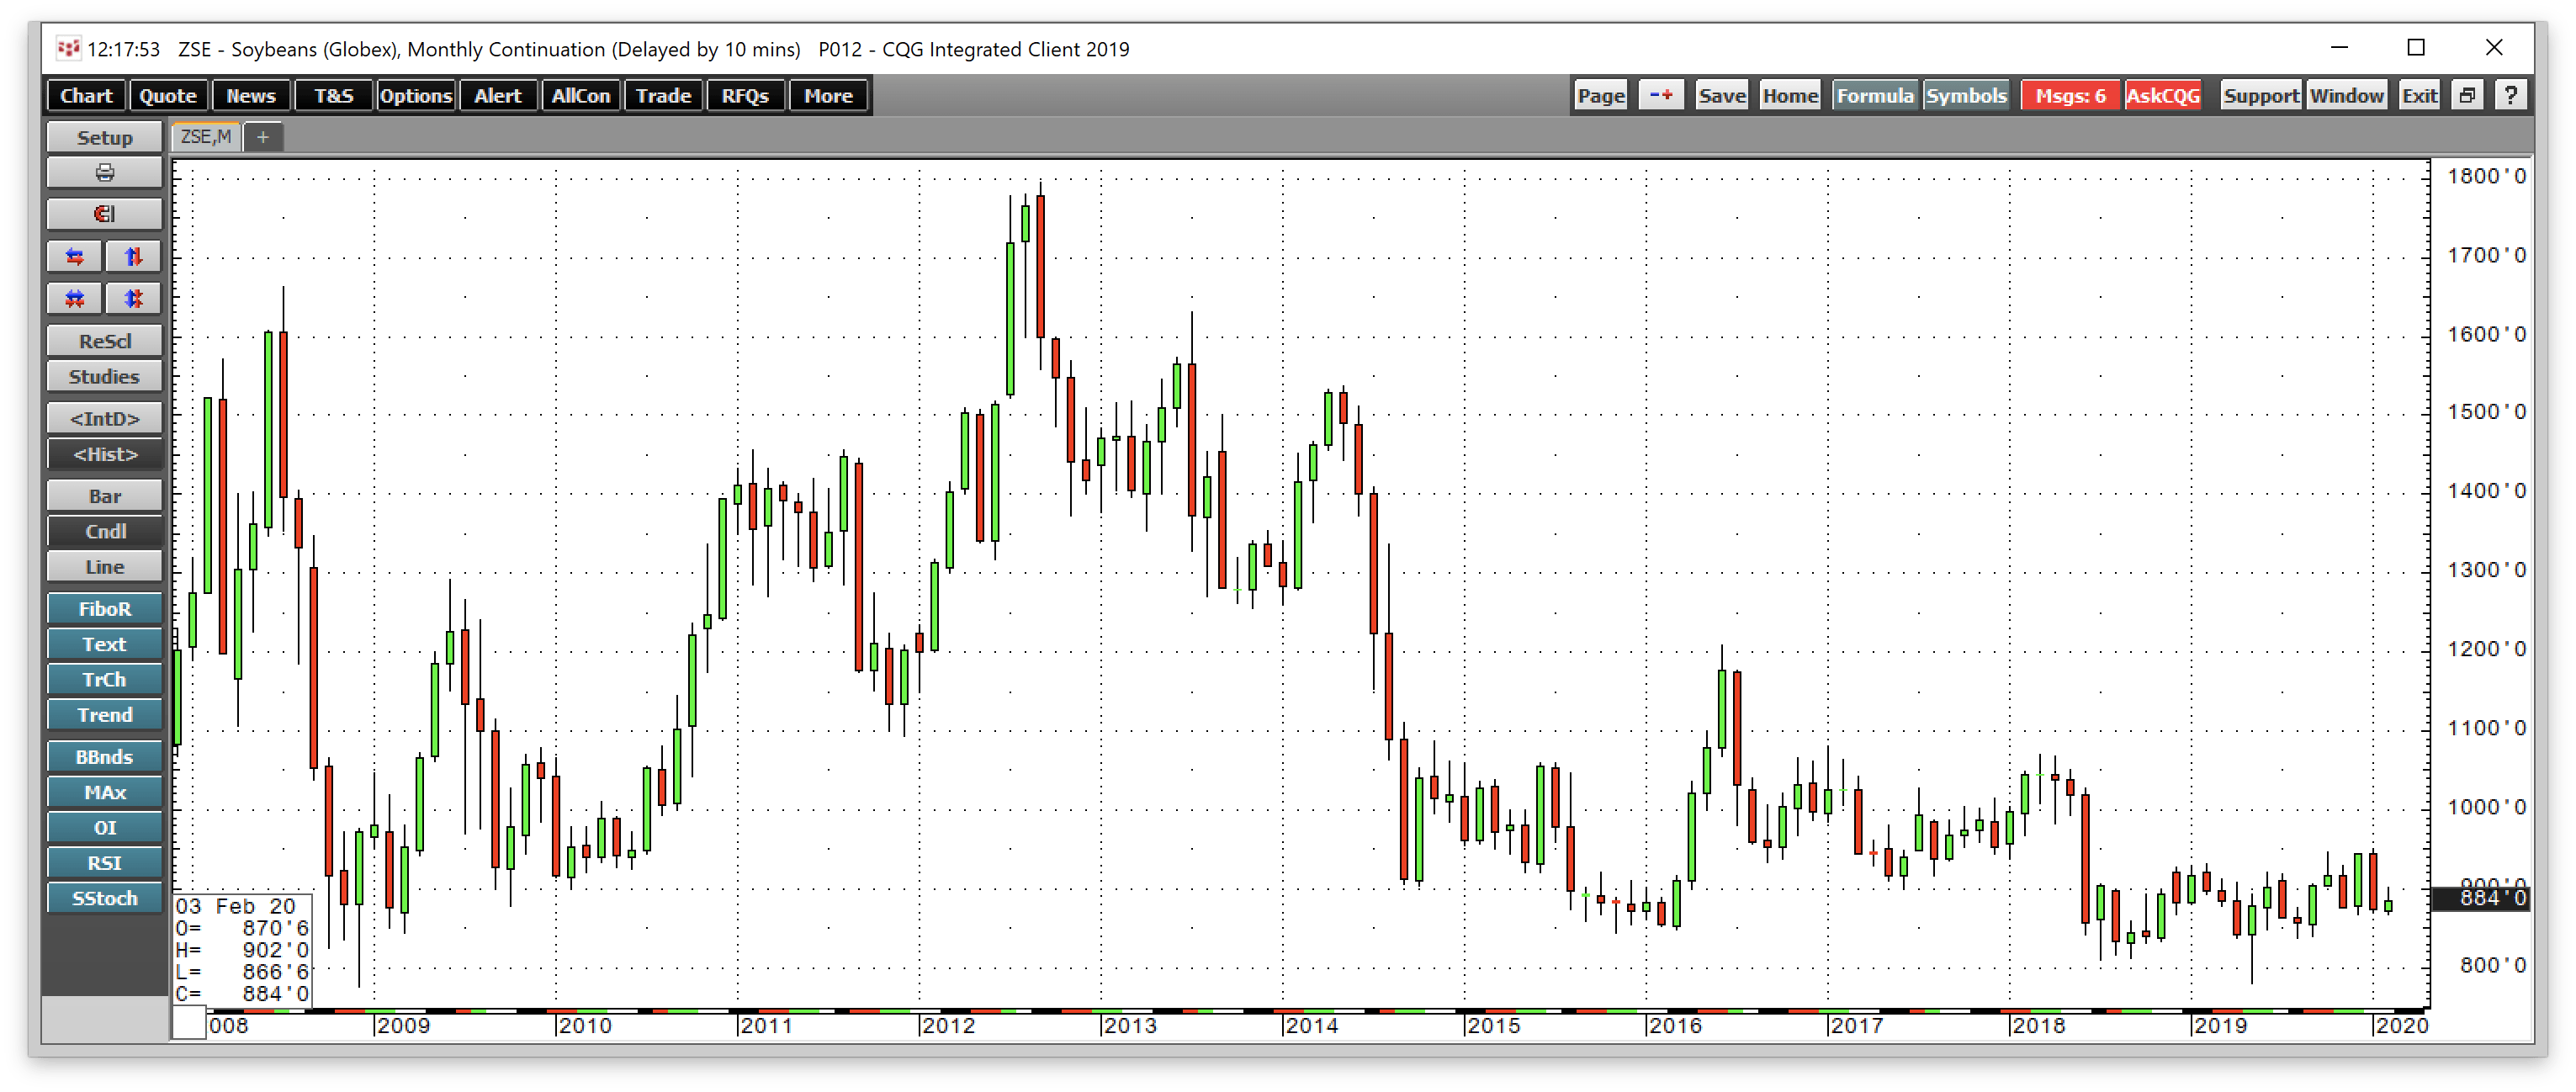The height and width of the screenshot is (1092, 2576).
Task: Click the 1500'0 price axis label
Action: click(2486, 412)
